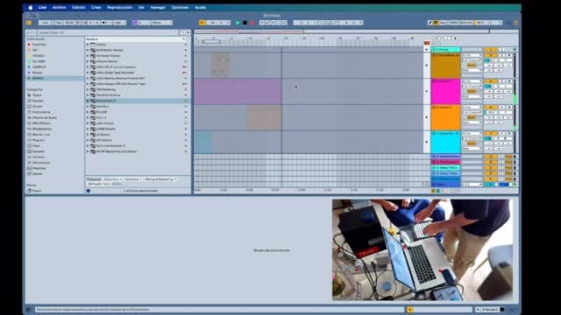Open the Edición menu
This screenshot has height=315, width=561.
click(78, 8)
